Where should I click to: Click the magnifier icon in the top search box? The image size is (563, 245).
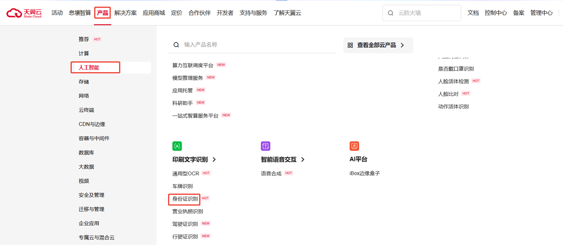(390, 13)
